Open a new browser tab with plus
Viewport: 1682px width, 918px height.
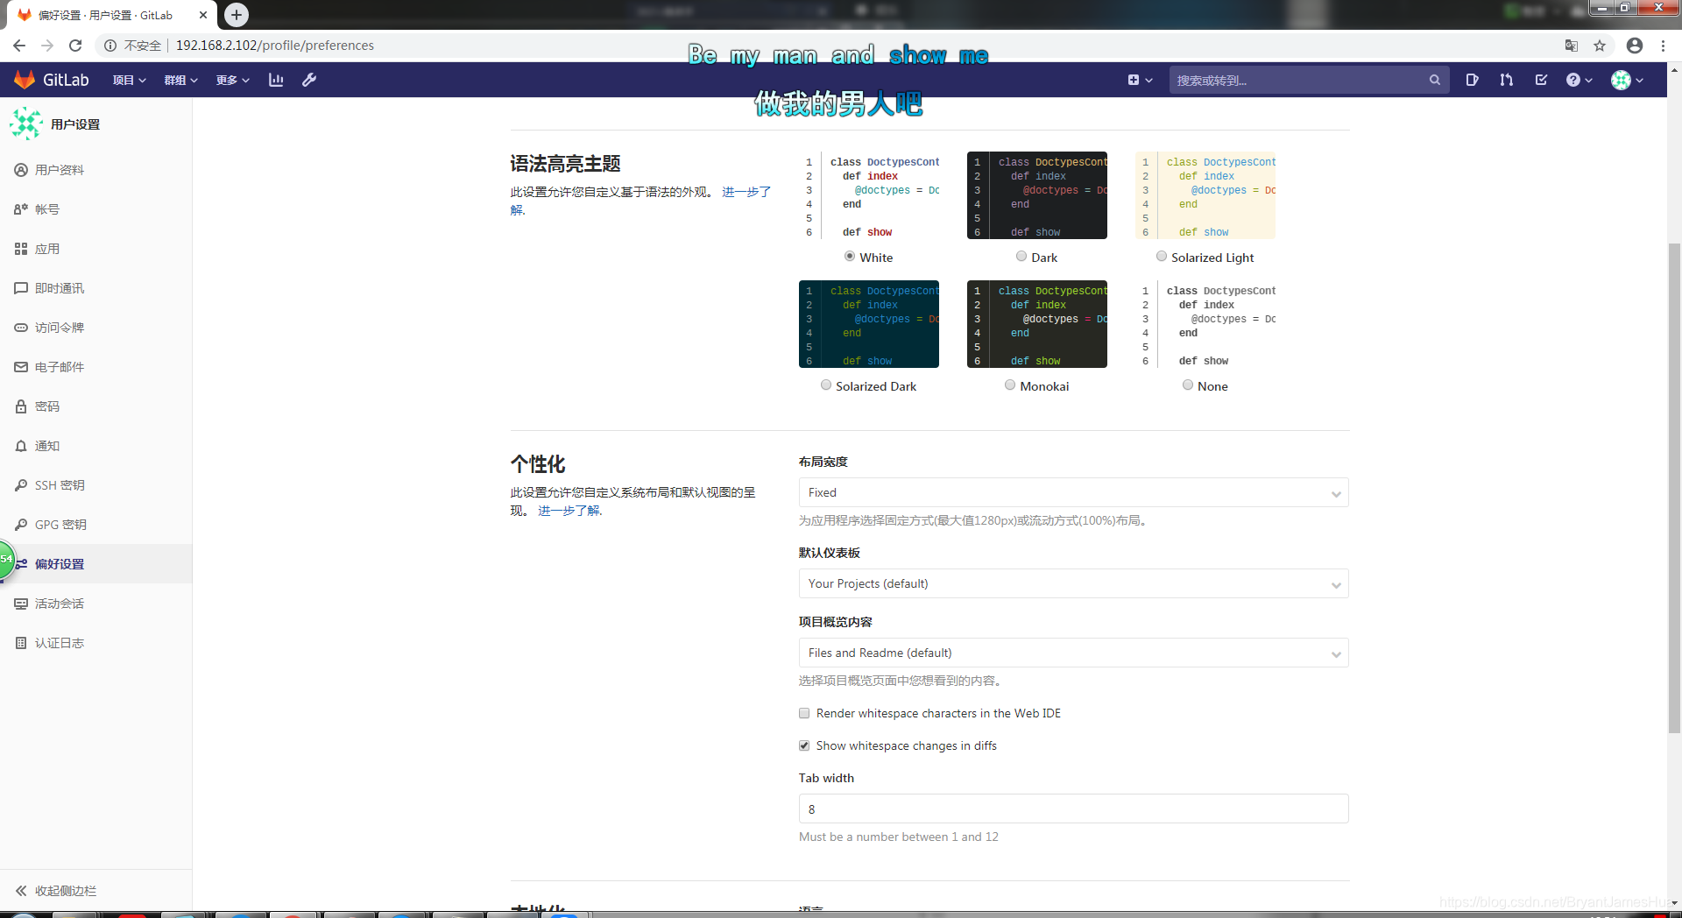click(x=237, y=15)
